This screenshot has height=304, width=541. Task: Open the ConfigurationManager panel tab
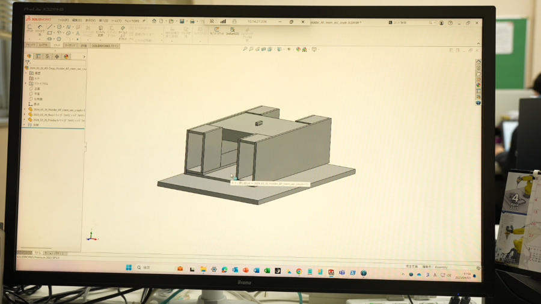47,56
